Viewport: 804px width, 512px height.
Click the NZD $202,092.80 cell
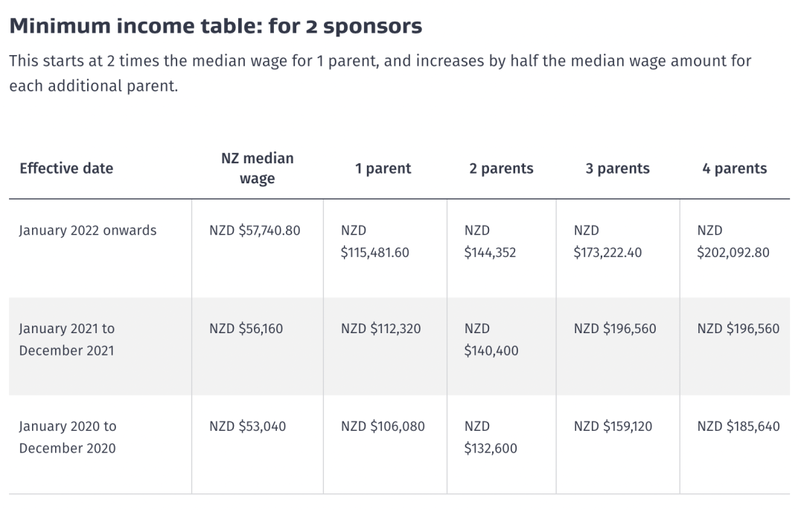tap(733, 241)
